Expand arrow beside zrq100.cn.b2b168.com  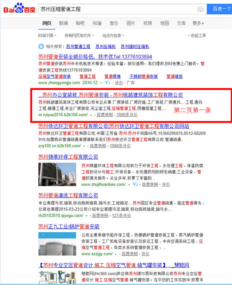(84, 146)
